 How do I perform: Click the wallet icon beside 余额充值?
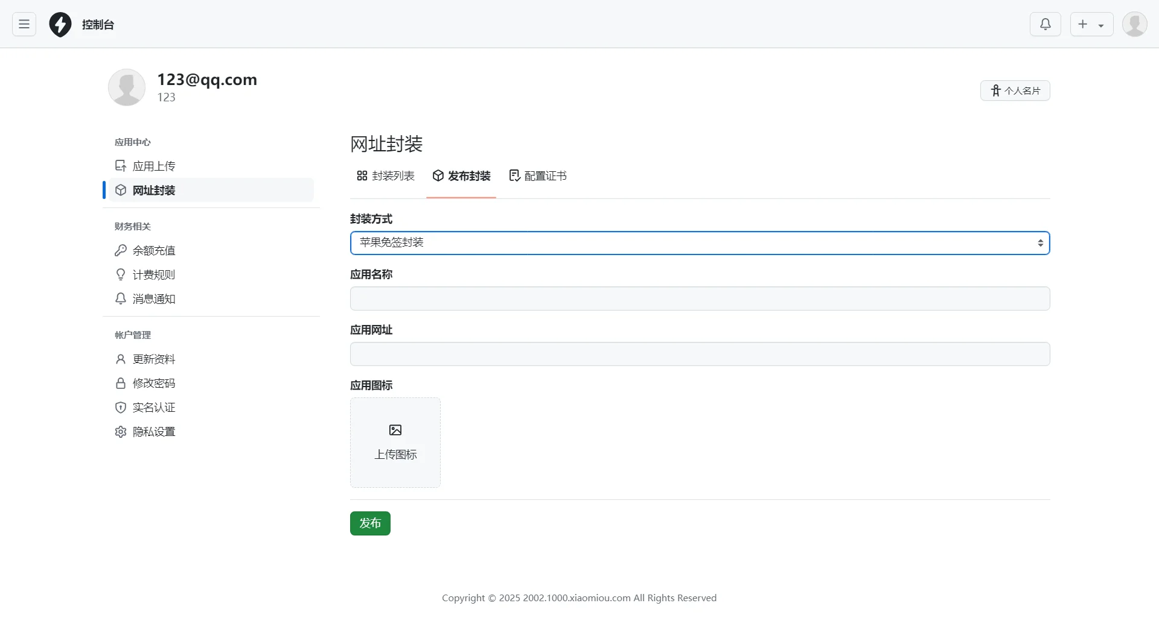coord(121,250)
